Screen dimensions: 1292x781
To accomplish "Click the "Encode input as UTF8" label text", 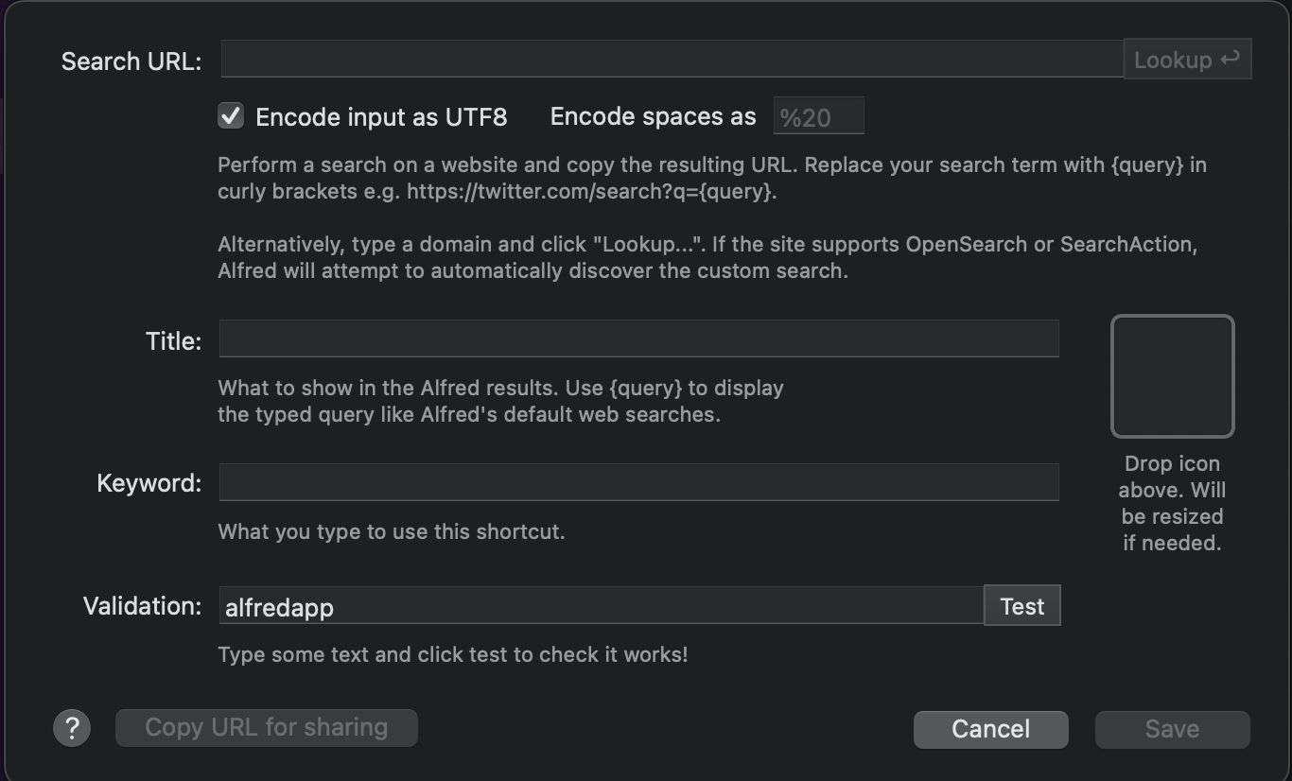I will 381,116.
